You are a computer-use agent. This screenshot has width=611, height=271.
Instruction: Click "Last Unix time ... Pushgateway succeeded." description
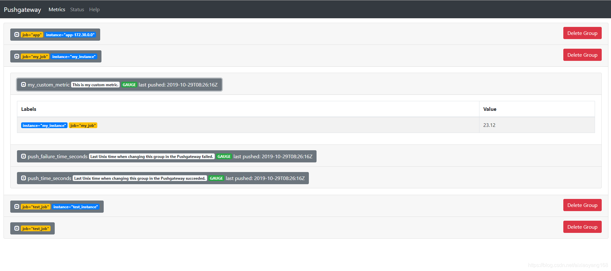pyautogui.click(x=140, y=178)
